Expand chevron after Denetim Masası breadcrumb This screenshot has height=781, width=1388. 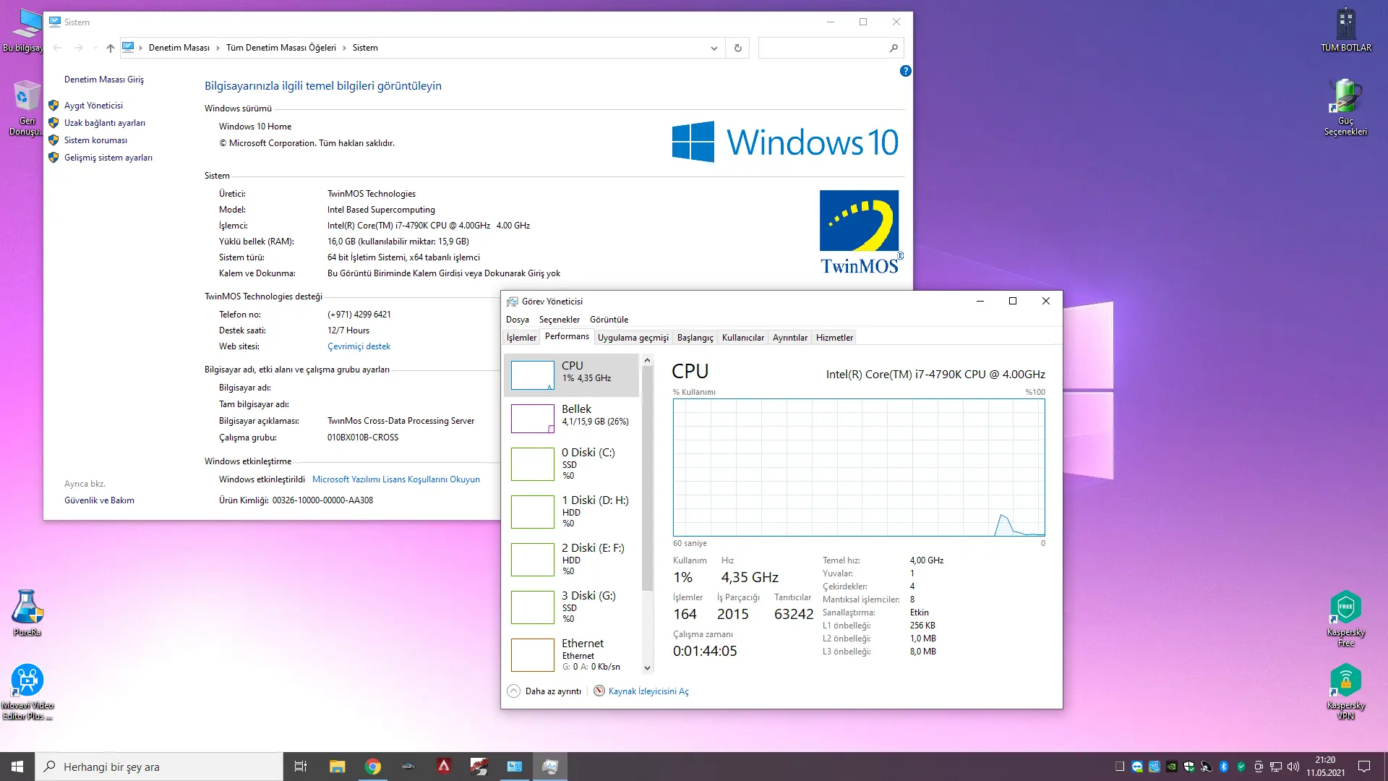[218, 48]
